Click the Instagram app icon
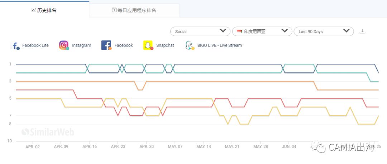The height and width of the screenshot is (164, 387). (x=64, y=45)
